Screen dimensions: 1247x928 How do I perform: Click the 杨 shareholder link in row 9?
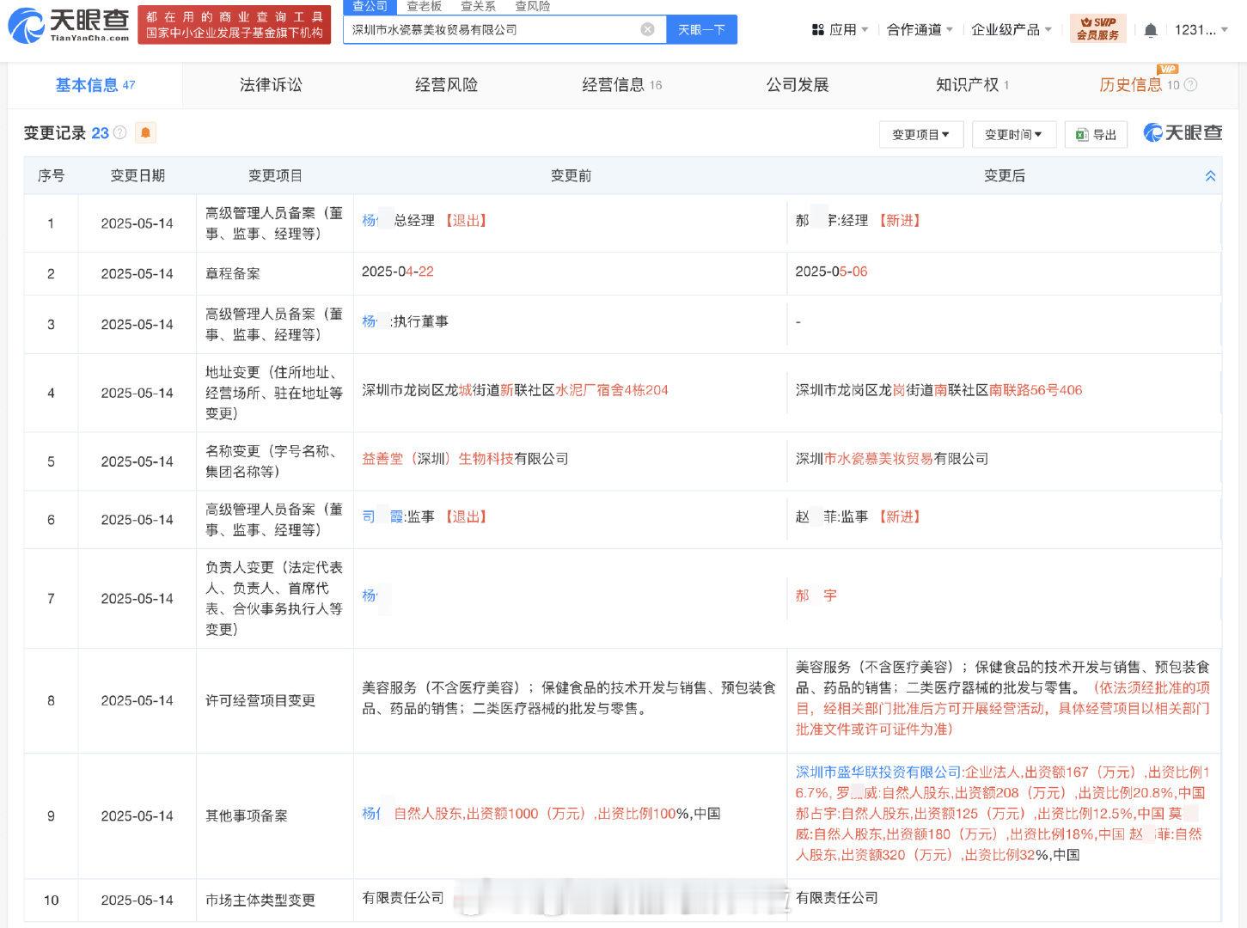tap(371, 813)
